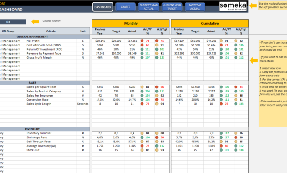Viewport: 287px width, 173px height.
Task: Open the CURRENT YEAR TARGET sheet
Action: (172, 7)
